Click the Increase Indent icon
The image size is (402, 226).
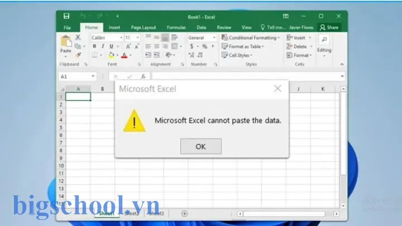coord(157,55)
